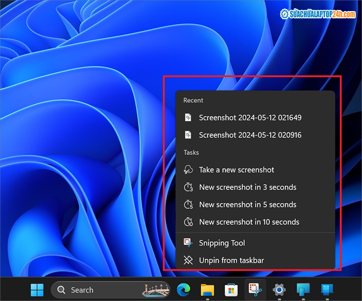Image resolution: width=362 pixels, height=301 pixels.
Task: Select New screenshot in 10 seconds
Action: point(255,222)
